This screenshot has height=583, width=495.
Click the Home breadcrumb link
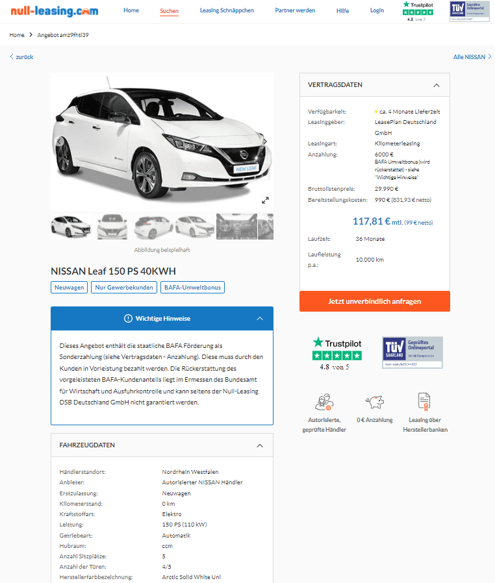[17, 35]
